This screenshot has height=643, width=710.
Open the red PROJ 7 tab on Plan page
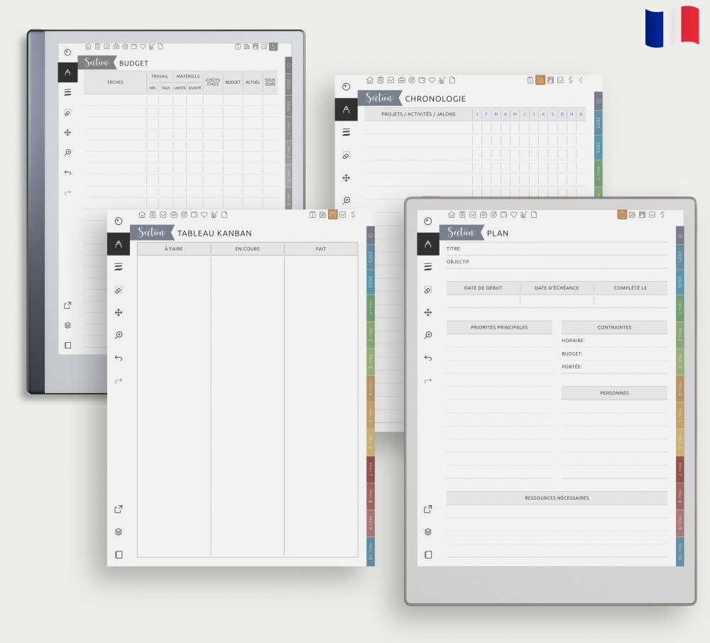679,469
